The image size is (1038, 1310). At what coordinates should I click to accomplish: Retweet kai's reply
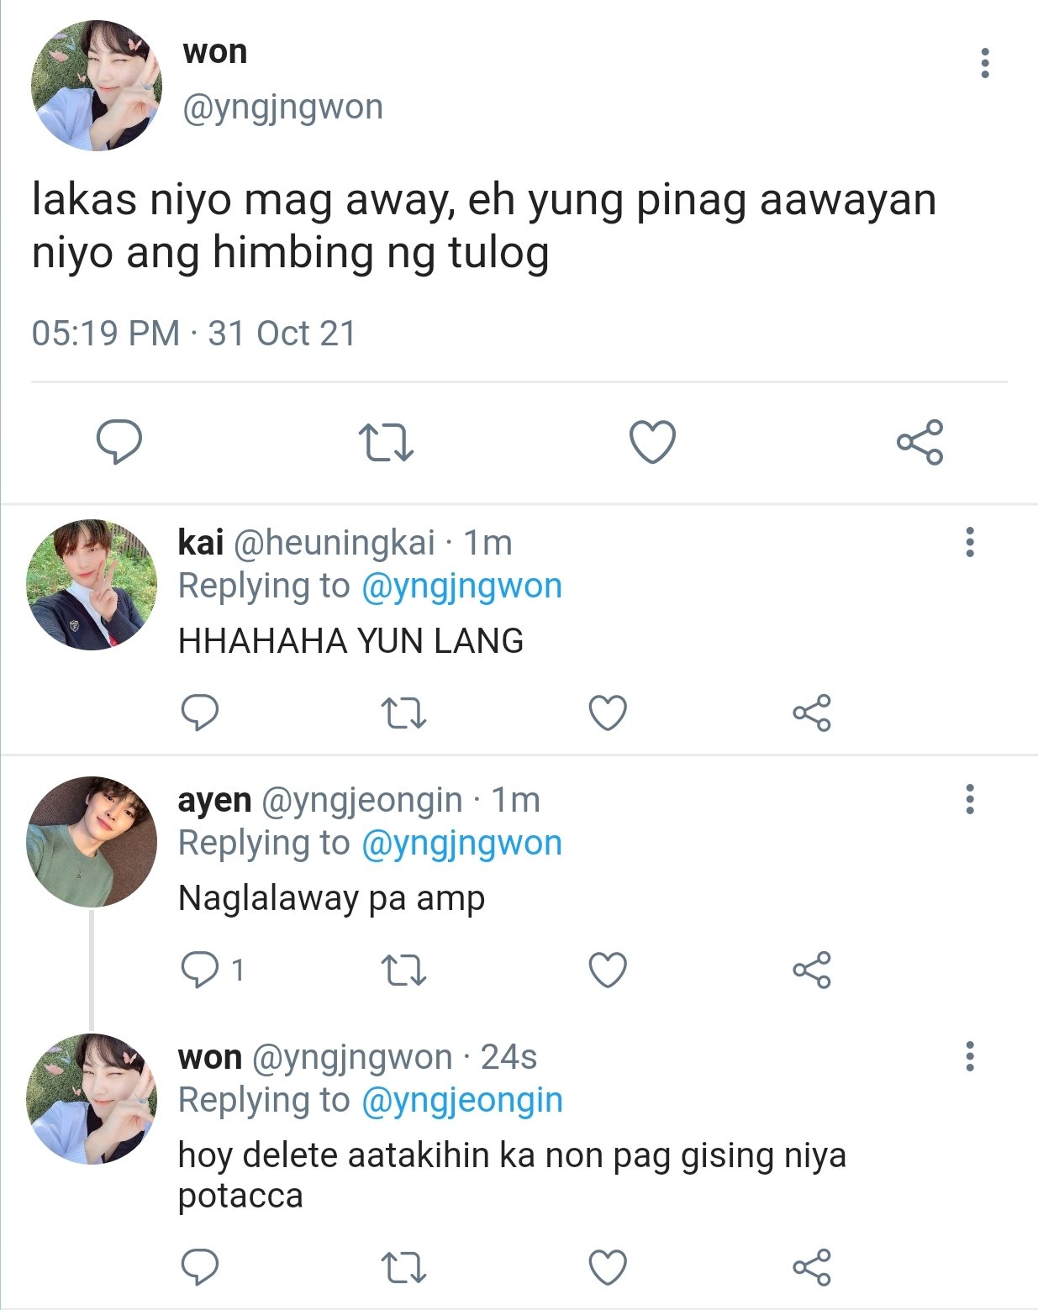pos(404,713)
